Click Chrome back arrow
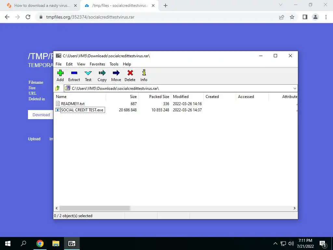The height and width of the screenshot is (250, 333). [x=7, y=17]
